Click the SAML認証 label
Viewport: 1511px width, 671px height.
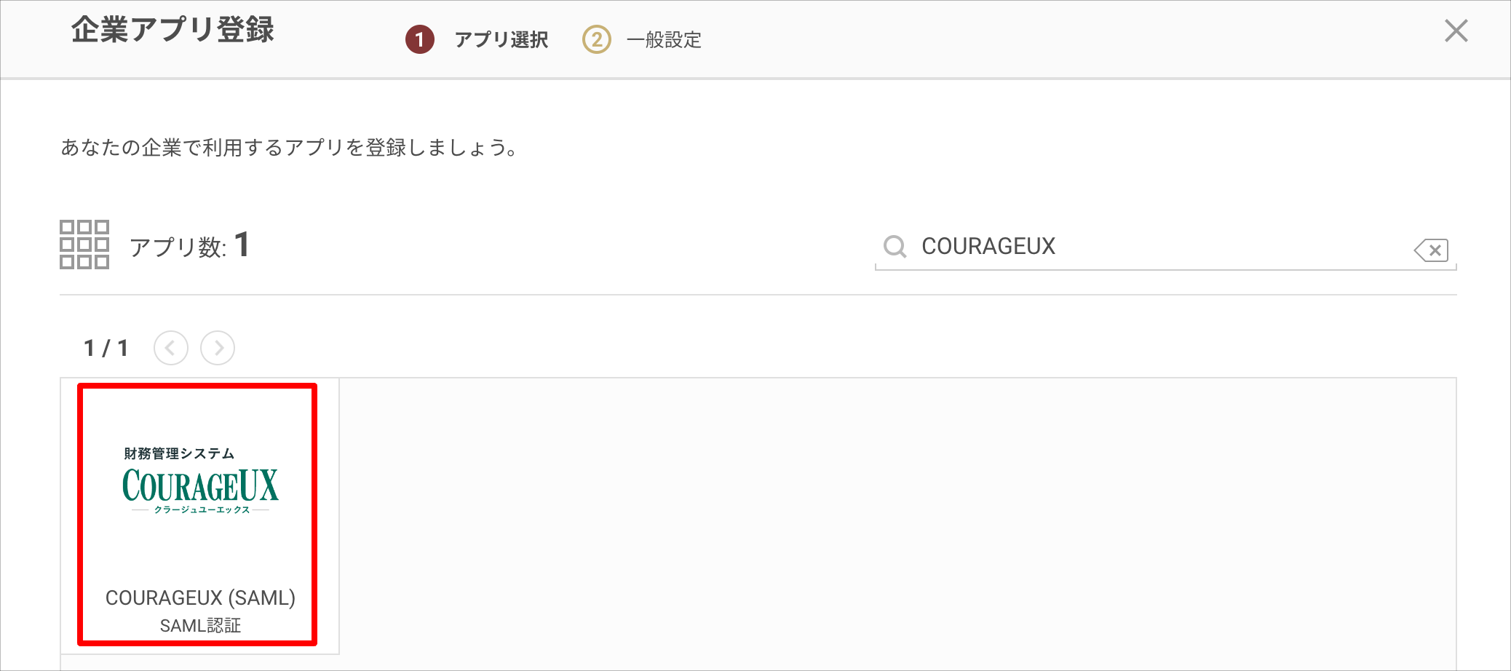[x=200, y=625]
